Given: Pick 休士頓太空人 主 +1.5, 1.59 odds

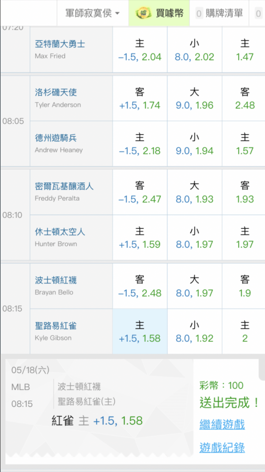Looking at the screenshot, I should tap(140, 237).
